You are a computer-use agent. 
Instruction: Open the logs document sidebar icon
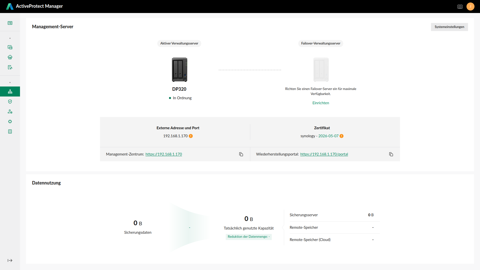(10, 131)
